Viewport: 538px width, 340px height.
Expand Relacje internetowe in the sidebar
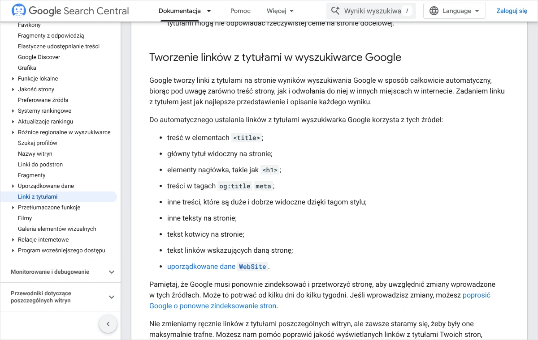13,240
